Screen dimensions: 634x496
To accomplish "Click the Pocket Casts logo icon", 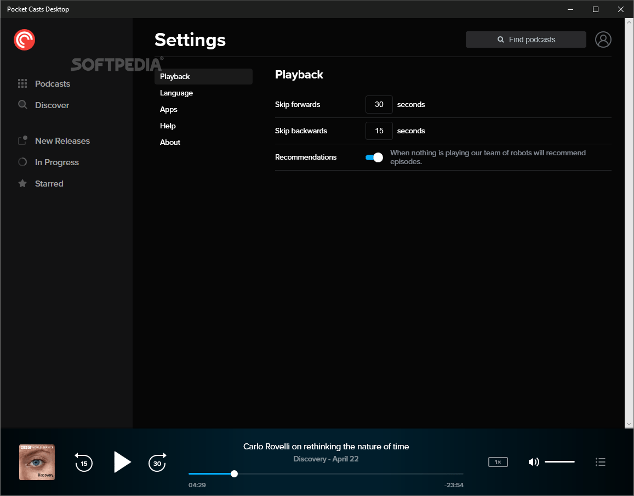I will [x=24, y=40].
